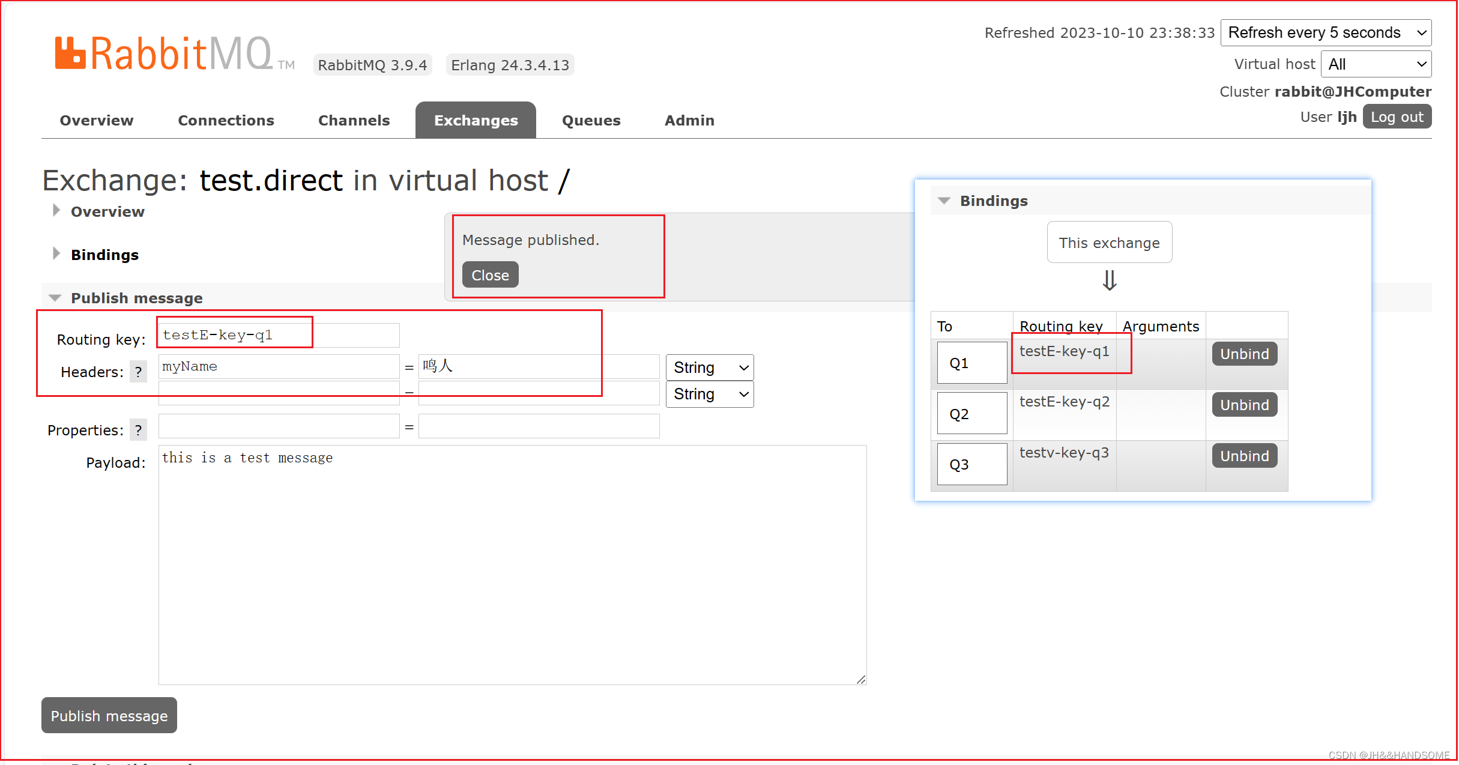Open the Admin tab
The width and height of the screenshot is (1459, 765).
pyautogui.click(x=689, y=120)
